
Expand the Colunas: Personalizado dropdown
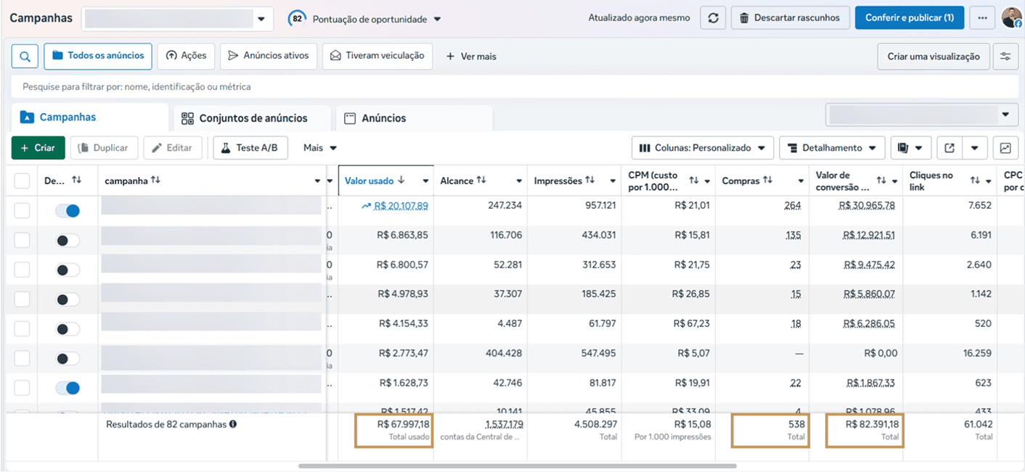tap(702, 148)
